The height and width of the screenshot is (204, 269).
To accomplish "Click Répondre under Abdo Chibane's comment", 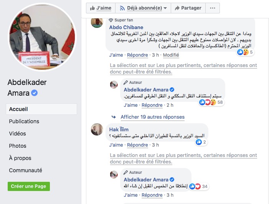I will [137, 55].
